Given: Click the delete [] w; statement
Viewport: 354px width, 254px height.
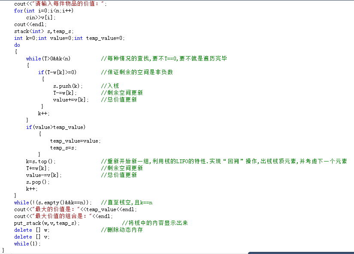Looking at the screenshot, I should [32, 230].
